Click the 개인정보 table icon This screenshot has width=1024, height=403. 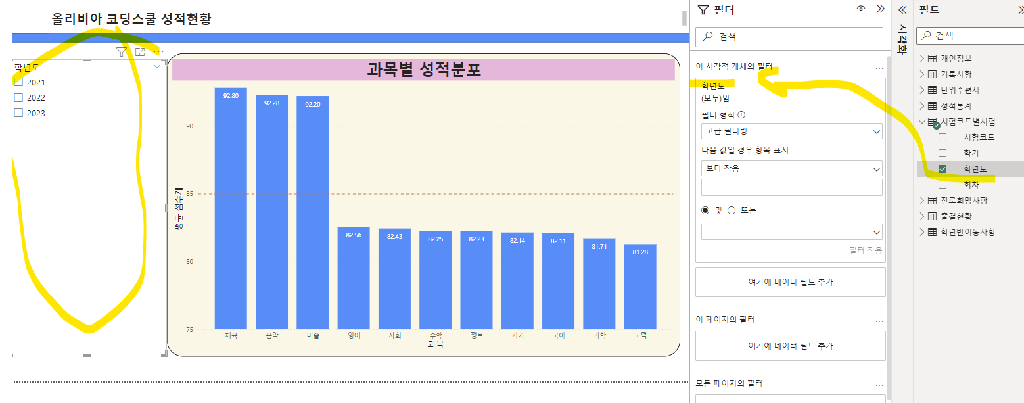[x=932, y=59]
